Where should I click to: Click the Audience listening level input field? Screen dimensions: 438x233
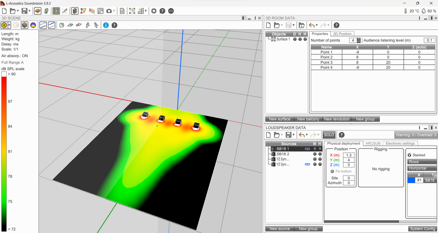pos(429,40)
